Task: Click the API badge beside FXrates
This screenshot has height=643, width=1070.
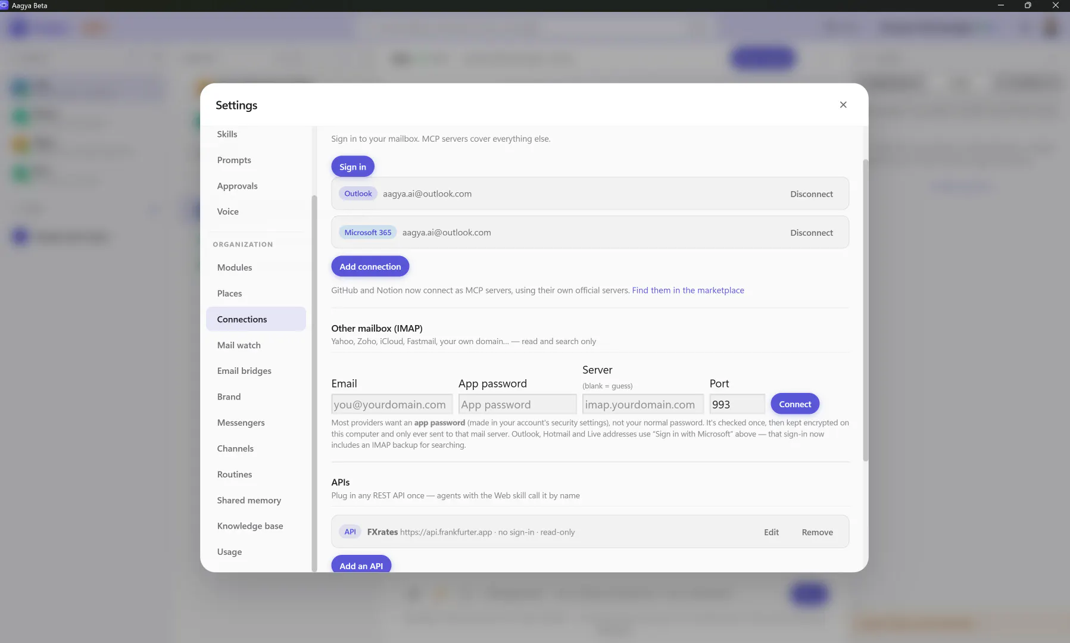Action: coord(350,532)
